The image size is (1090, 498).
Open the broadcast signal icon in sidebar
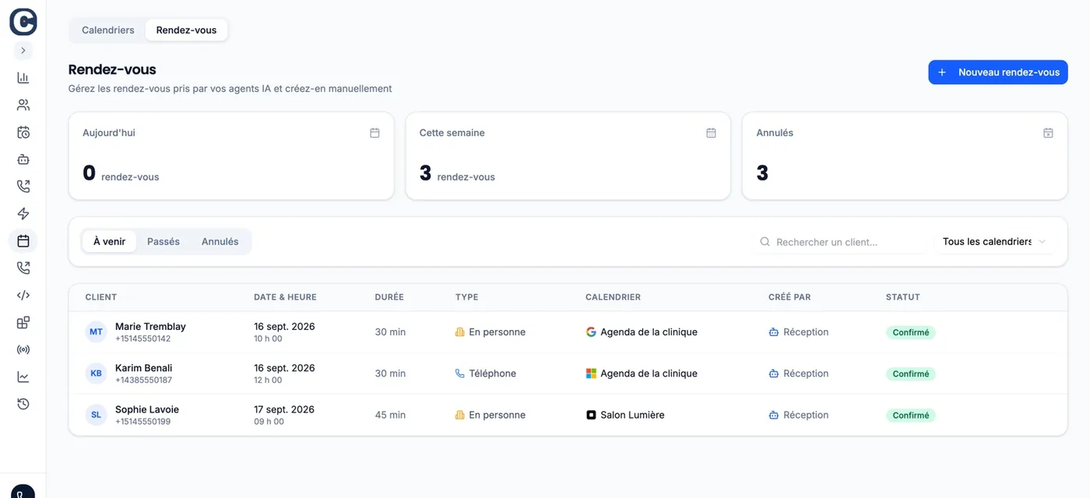pos(23,350)
